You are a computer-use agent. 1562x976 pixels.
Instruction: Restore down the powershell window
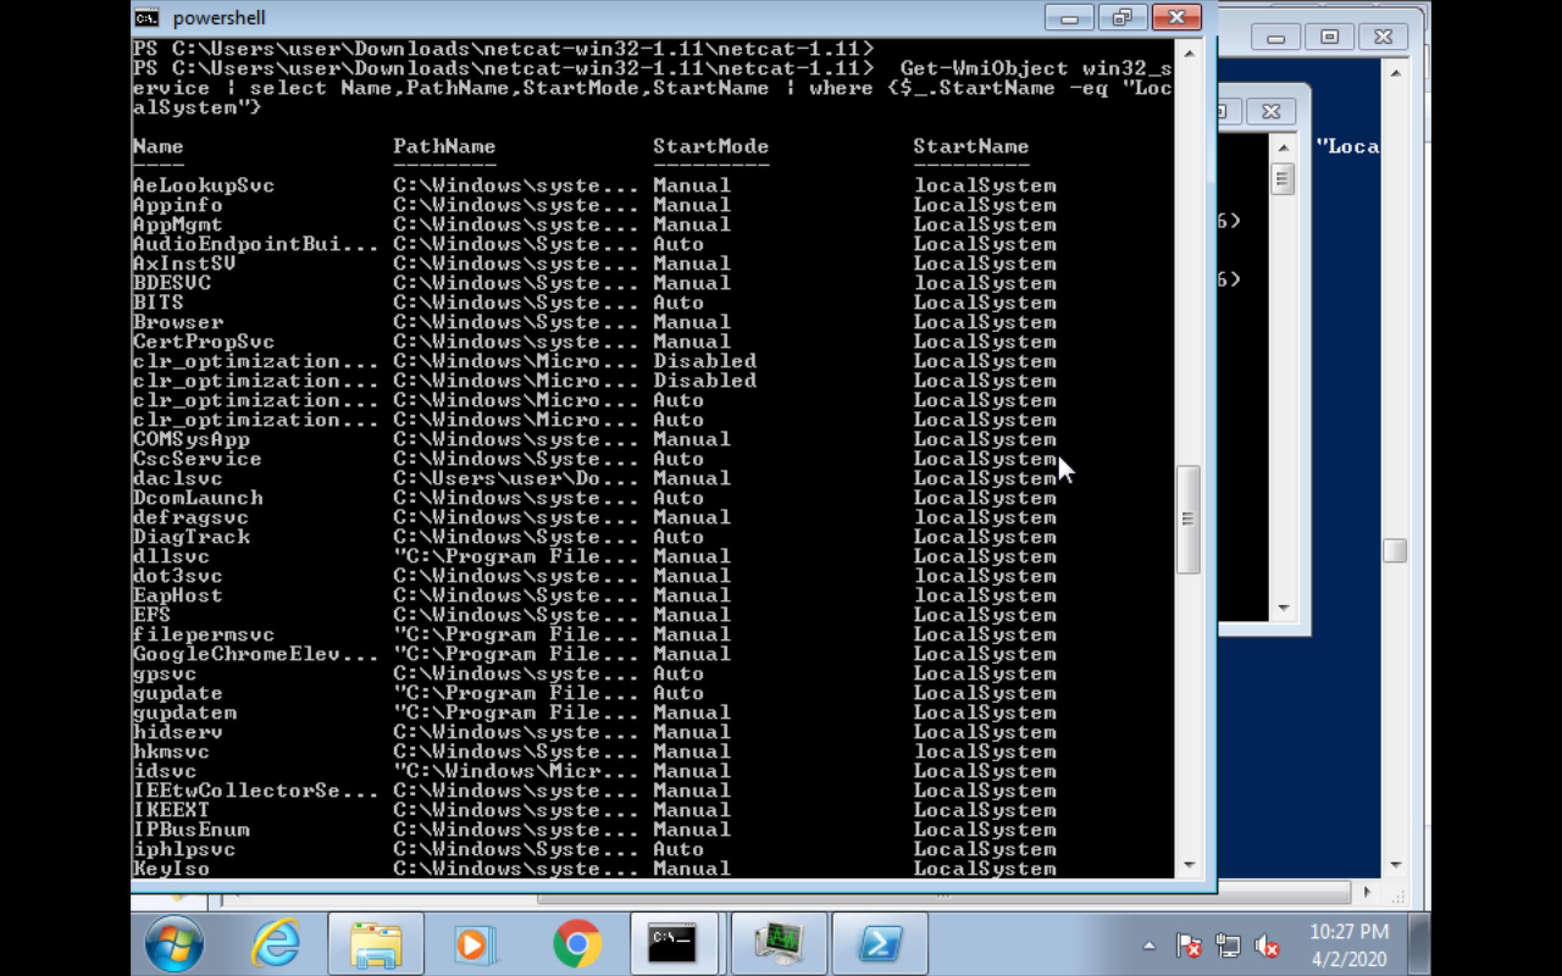coord(1123,18)
